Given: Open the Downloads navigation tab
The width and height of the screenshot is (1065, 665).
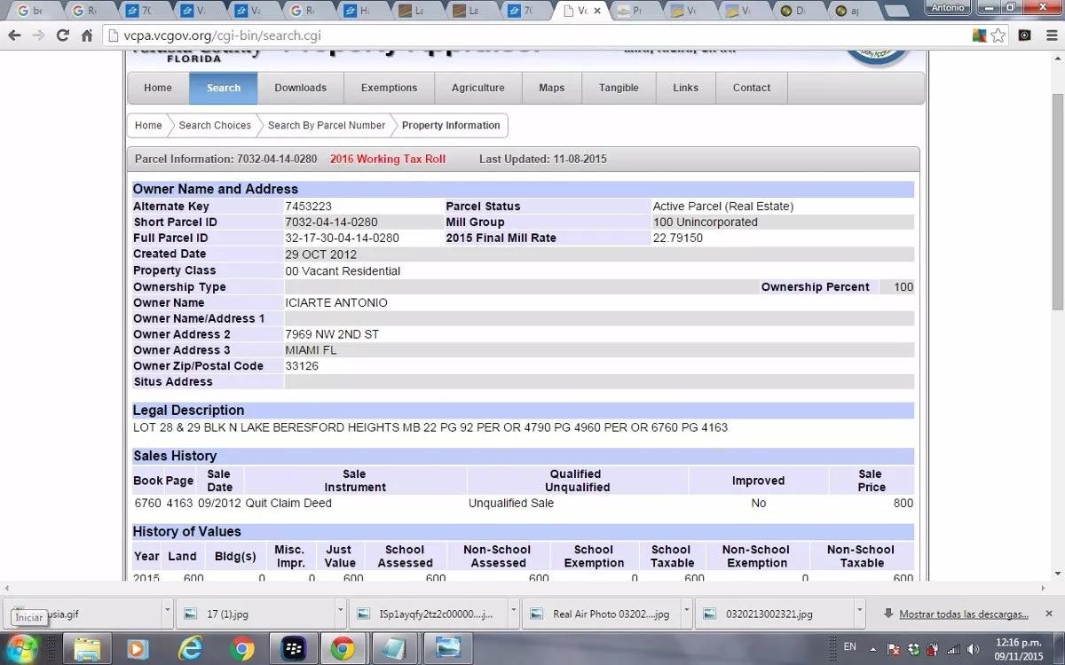Looking at the screenshot, I should pos(300,88).
